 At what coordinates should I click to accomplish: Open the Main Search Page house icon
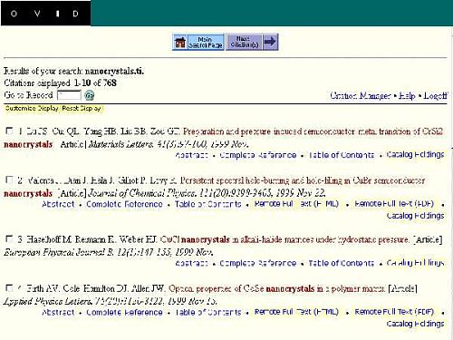(x=180, y=42)
